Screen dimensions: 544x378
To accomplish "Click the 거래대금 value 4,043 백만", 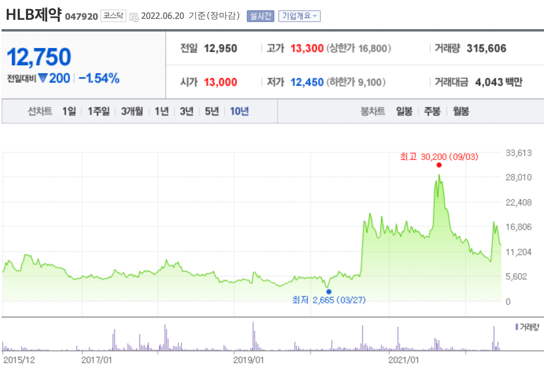I will [499, 82].
